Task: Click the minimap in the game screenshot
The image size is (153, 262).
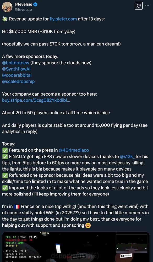Action: [x=131, y=244]
